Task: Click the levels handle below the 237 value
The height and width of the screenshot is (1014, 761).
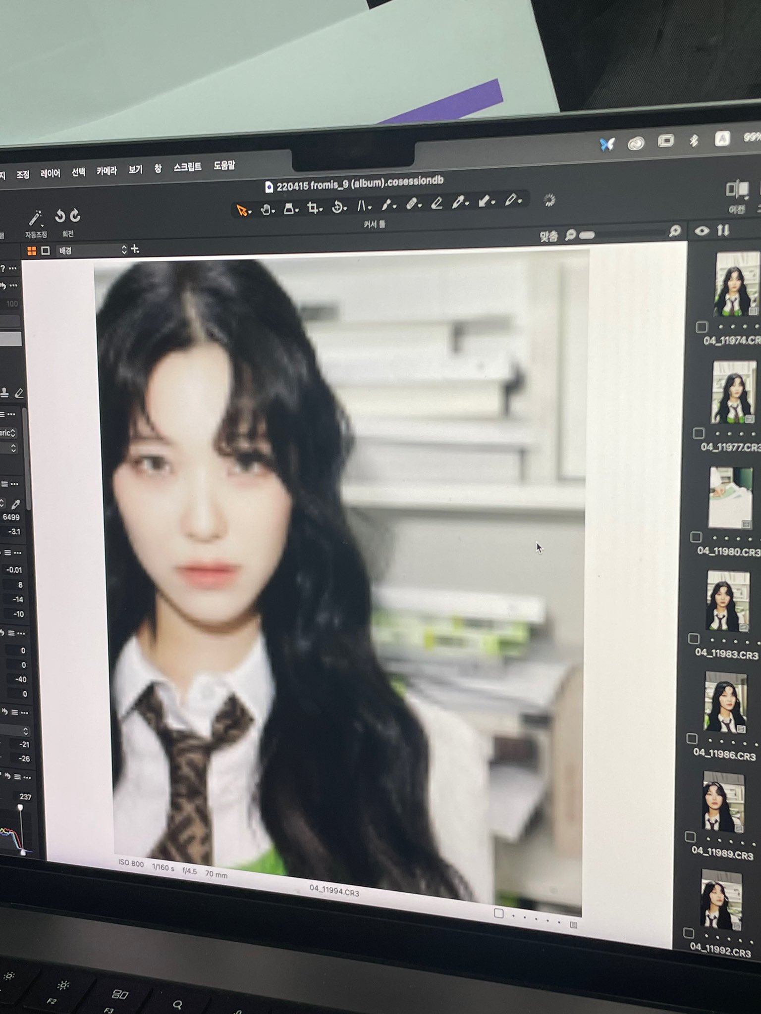Action: (x=20, y=808)
